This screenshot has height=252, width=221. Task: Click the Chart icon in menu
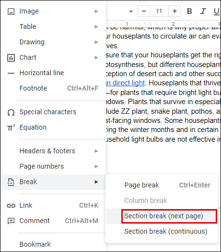pyautogui.click(x=11, y=58)
